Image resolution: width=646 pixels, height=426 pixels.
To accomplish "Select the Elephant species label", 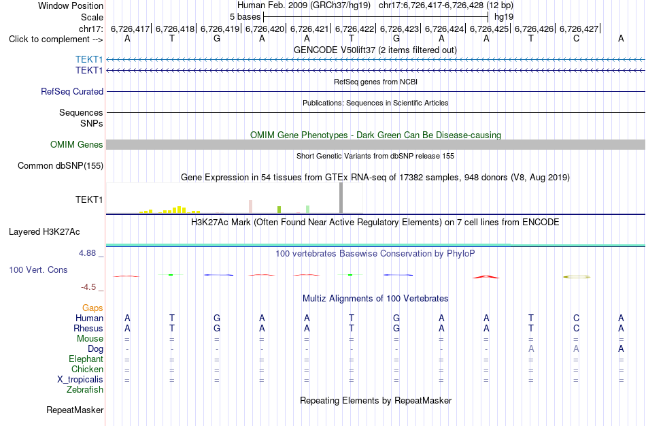I will click(86, 359).
